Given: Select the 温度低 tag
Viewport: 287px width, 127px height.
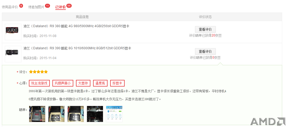Looking at the screenshot, I should (x=100, y=83).
